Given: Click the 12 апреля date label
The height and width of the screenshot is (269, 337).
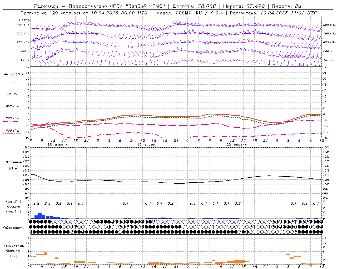Looking at the screenshot, I should coord(237,144).
